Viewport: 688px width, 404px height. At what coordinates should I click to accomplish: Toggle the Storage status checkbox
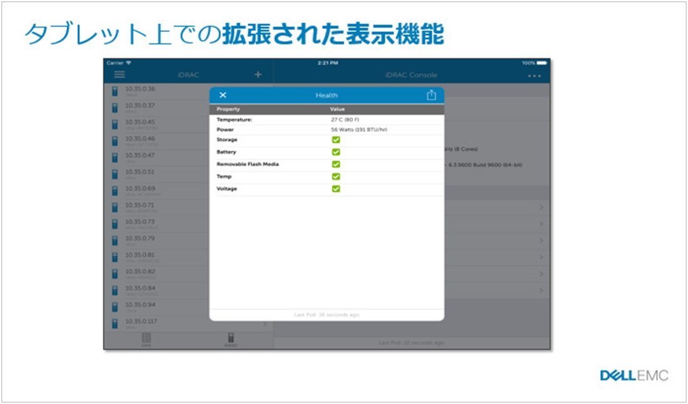click(336, 140)
